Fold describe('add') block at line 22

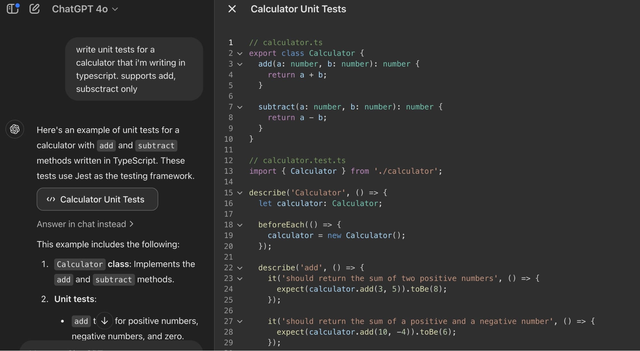coord(240,268)
